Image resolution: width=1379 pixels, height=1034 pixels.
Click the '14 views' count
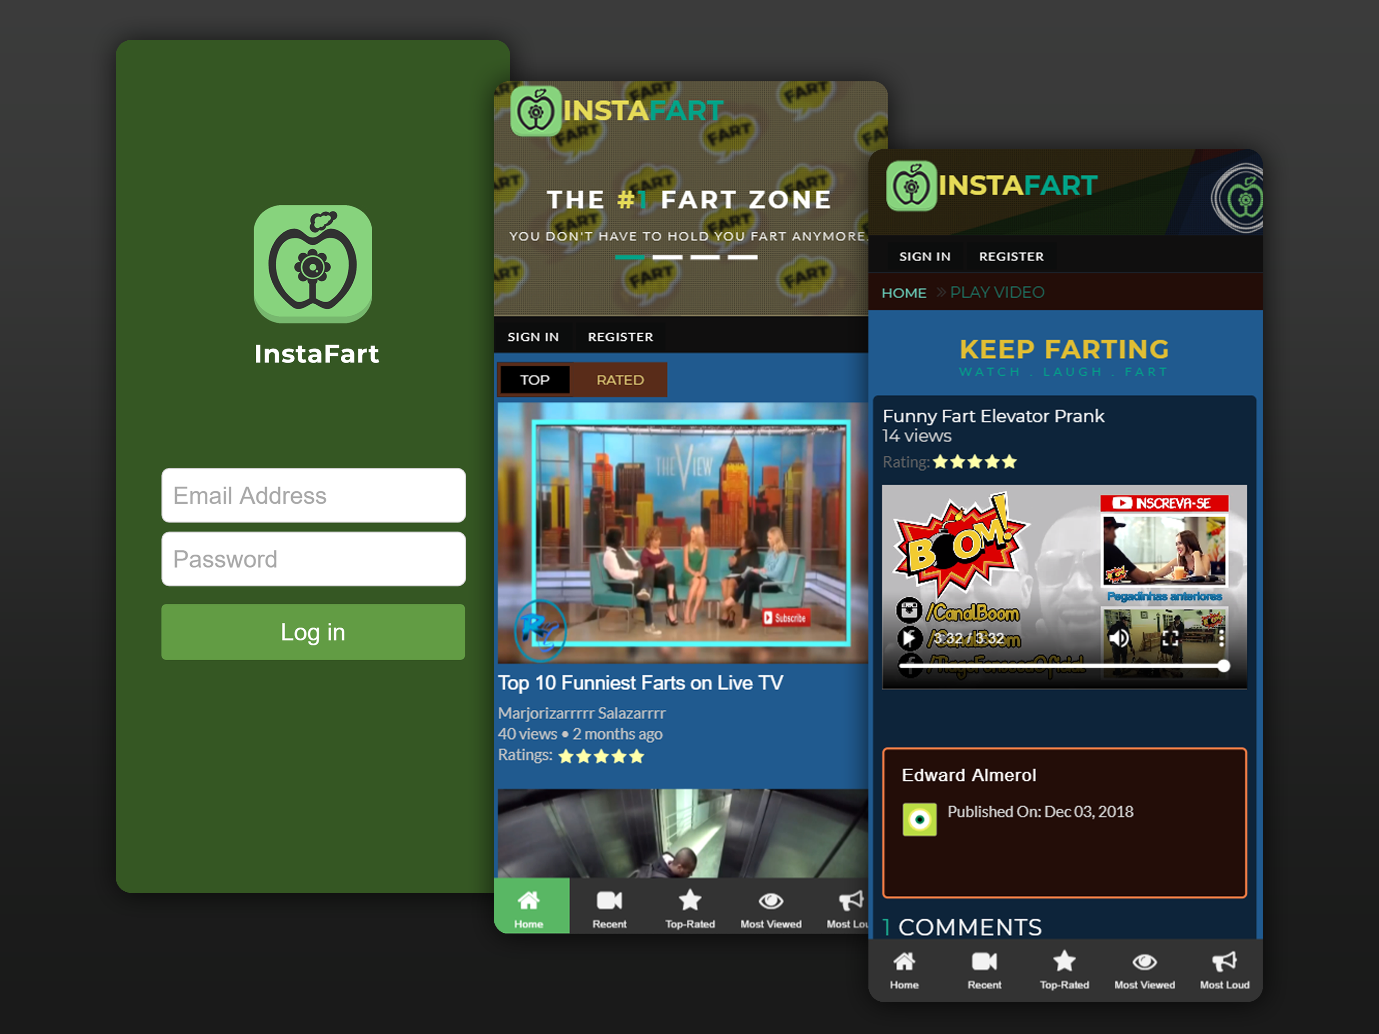click(x=917, y=436)
